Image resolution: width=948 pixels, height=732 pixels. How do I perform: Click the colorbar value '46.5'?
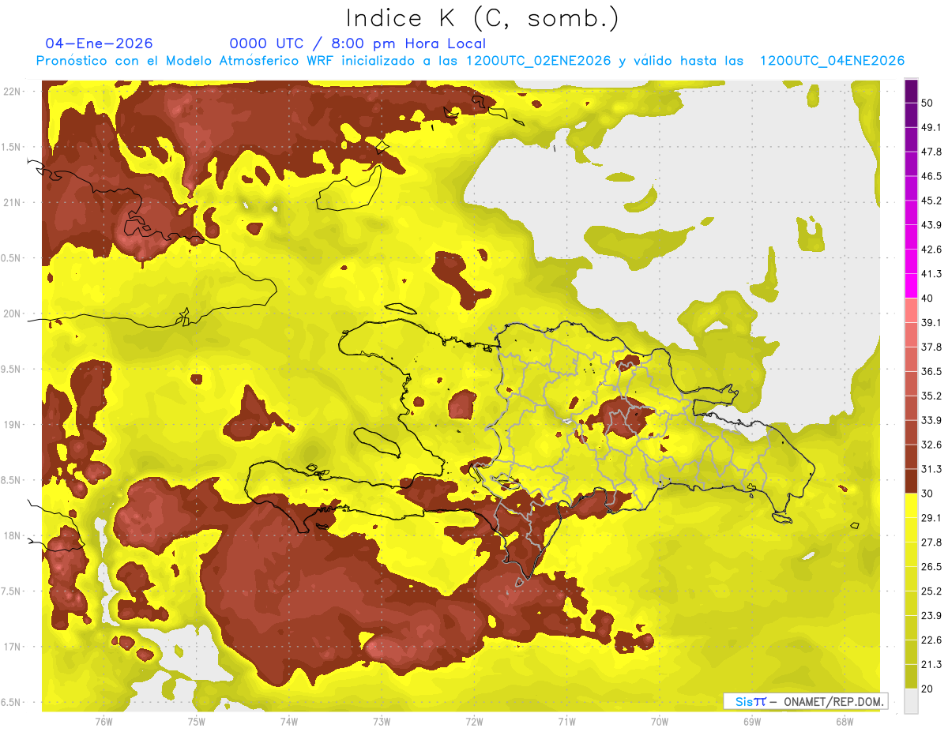931,176
